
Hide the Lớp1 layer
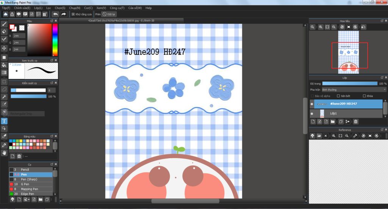[312, 114]
